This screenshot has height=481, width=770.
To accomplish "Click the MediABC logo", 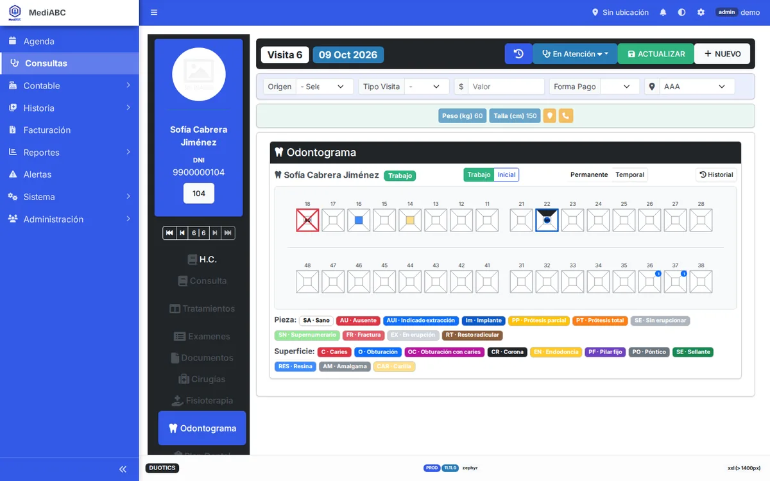I will [15, 13].
